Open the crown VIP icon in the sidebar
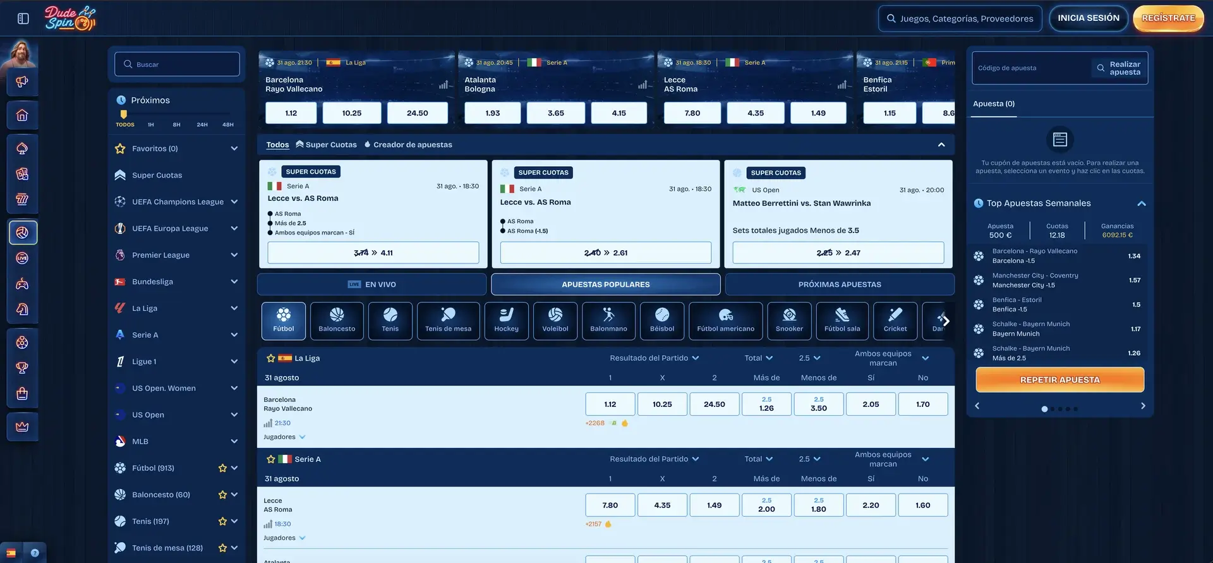The width and height of the screenshot is (1213, 563). (x=22, y=427)
